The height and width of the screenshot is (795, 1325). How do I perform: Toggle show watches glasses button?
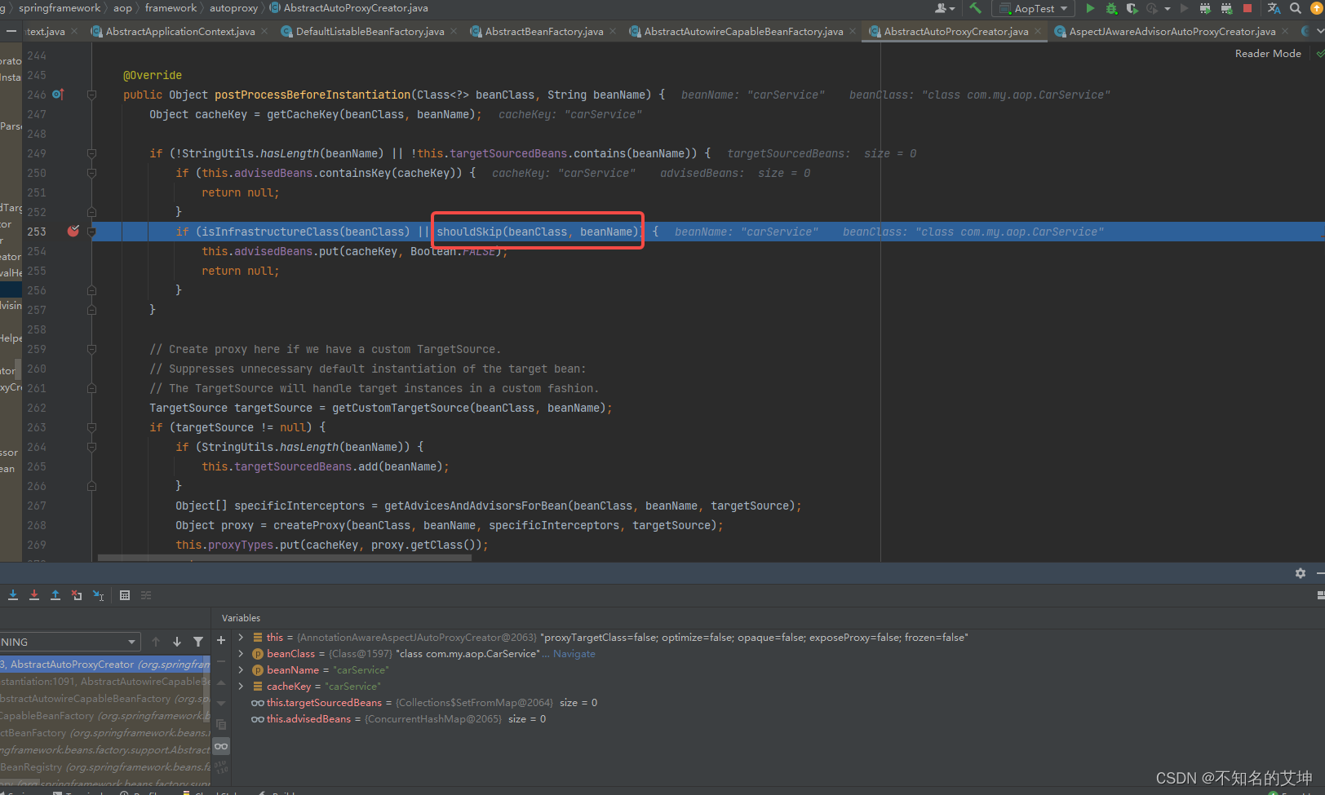pos(221,746)
